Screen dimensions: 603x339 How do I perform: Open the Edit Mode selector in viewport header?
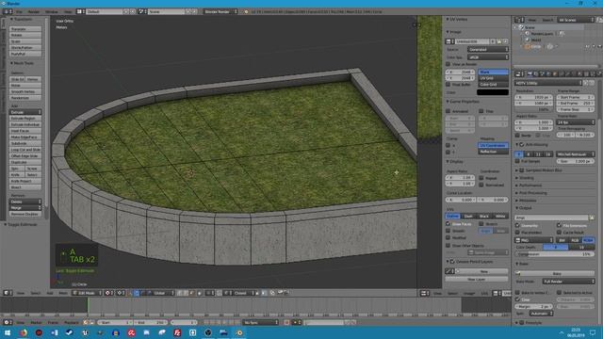coord(88,293)
